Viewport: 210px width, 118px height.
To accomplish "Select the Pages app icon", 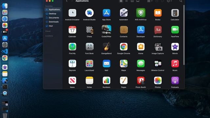I will point(124,80).
